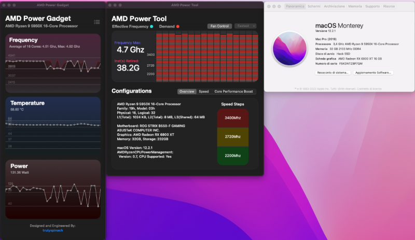This screenshot has height=240, width=415.
Task: Open the Fastest fan speed dropdown
Action: tap(245, 26)
